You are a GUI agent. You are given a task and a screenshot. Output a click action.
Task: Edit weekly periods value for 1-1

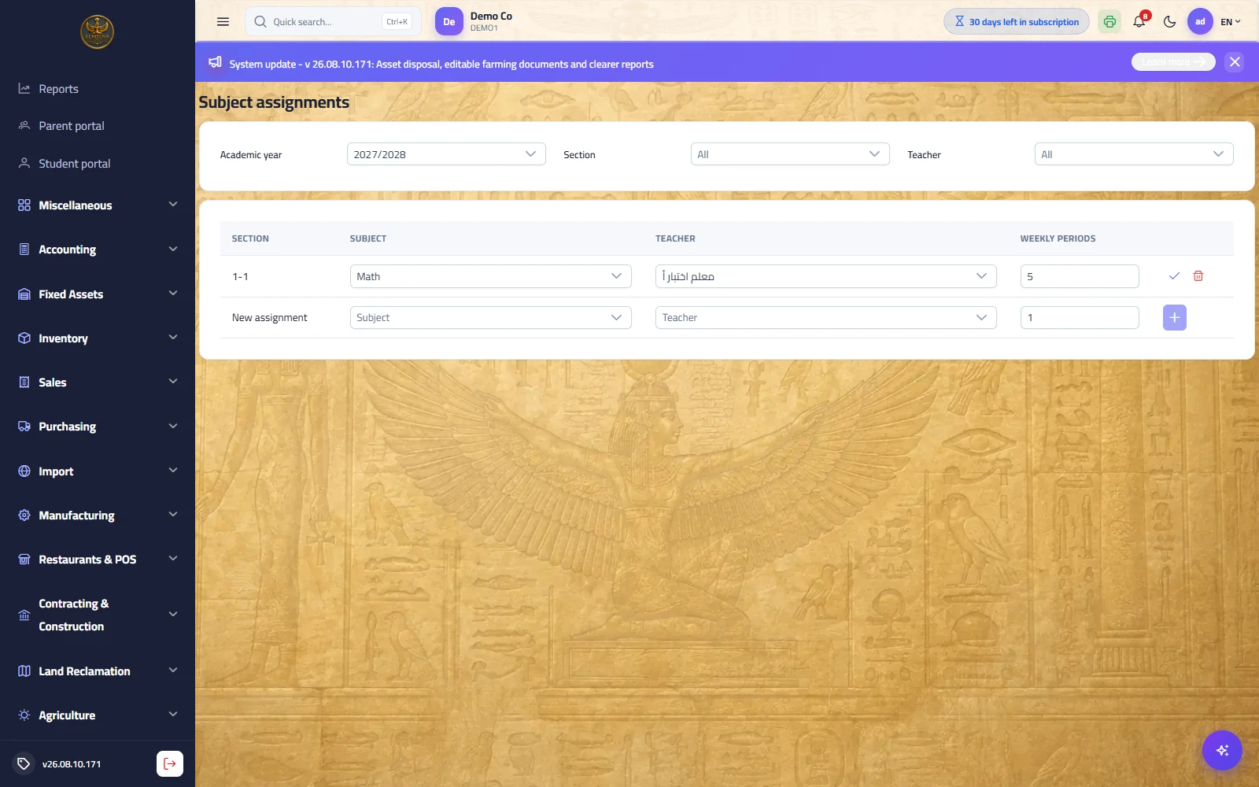pos(1080,276)
